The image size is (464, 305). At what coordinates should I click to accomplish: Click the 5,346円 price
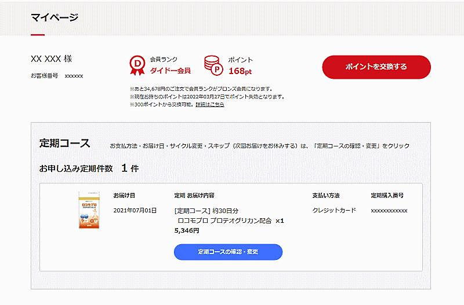pyautogui.click(x=187, y=230)
